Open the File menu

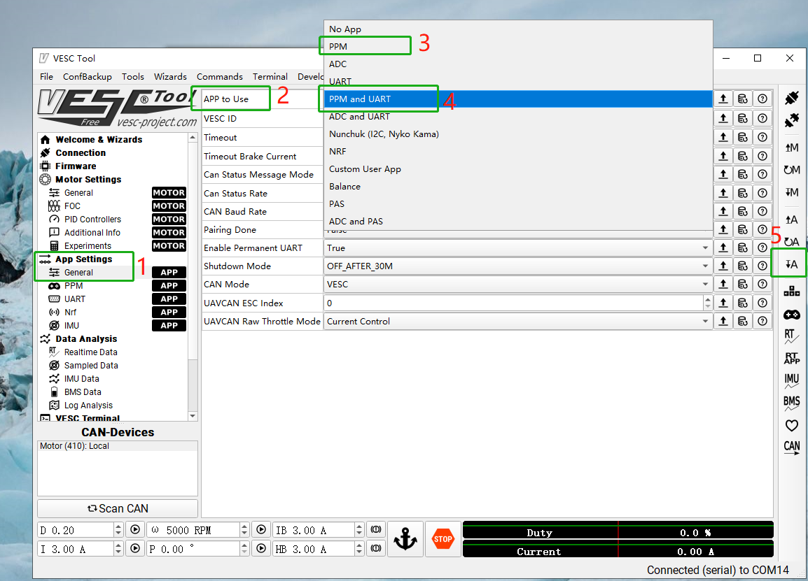point(46,77)
